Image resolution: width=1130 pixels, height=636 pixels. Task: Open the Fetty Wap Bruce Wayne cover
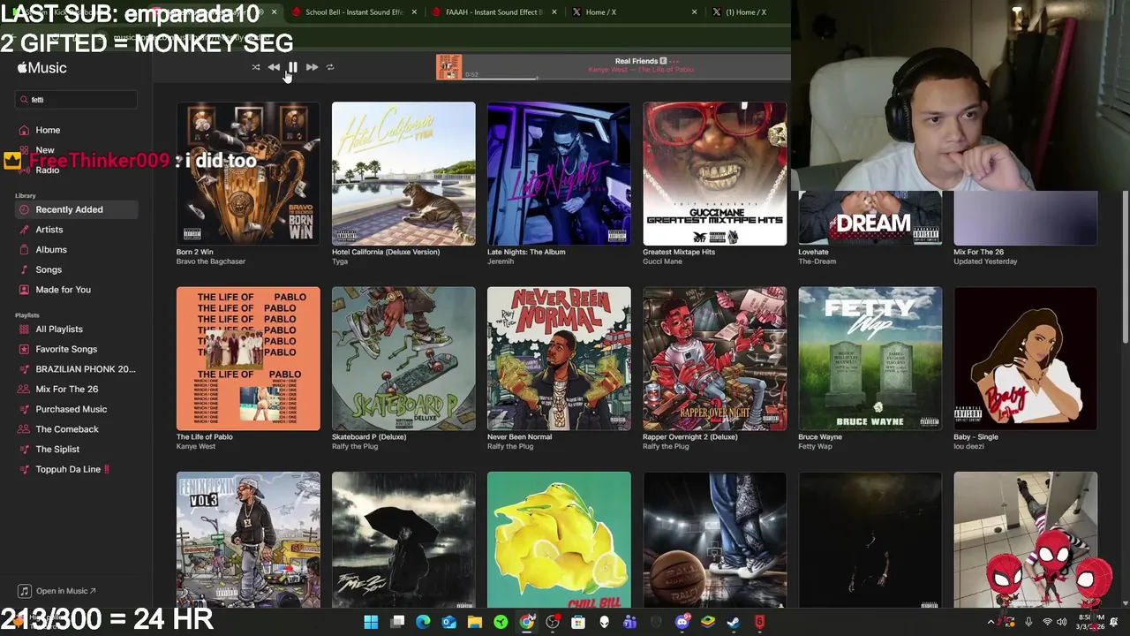(x=870, y=359)
